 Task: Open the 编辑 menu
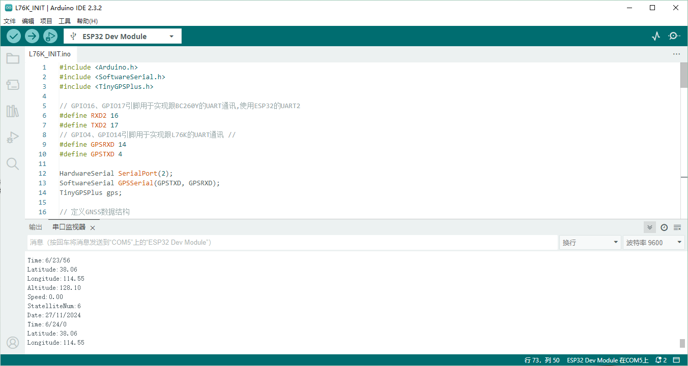pos(28,21)
